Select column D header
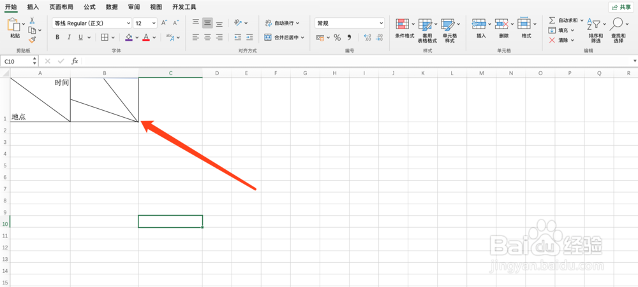This screenshot has height=287, width=638. [217, 73]
